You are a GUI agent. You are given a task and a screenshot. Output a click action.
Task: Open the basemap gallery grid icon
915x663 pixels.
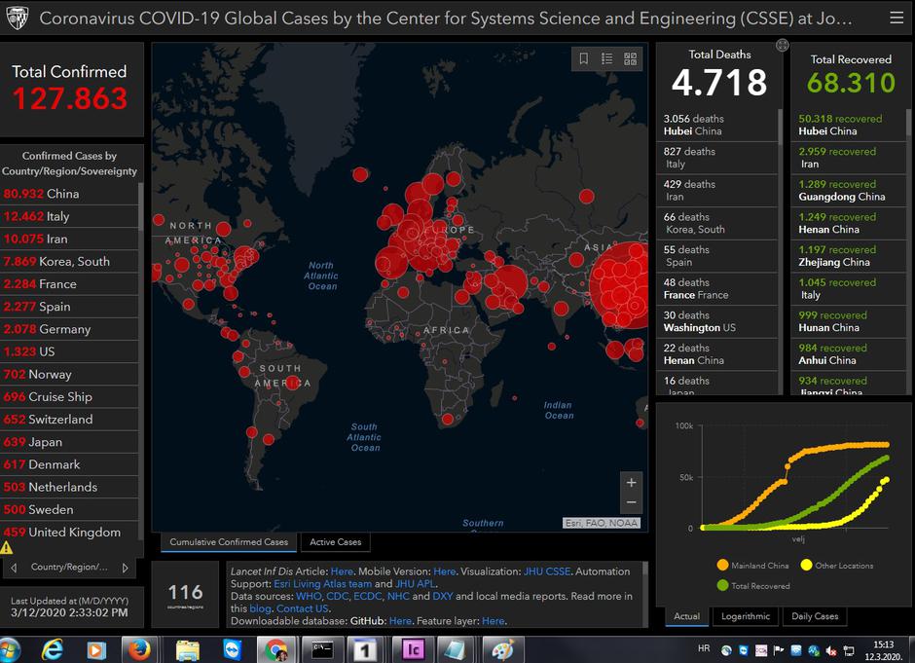point(631,58)
